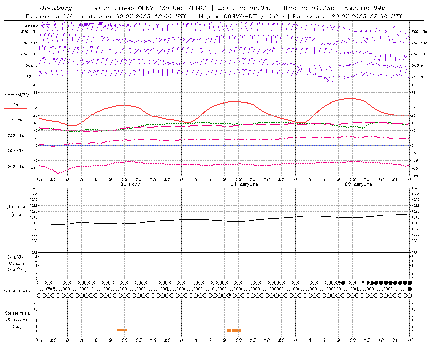Click the 'Конвективн.' convective cloud label
Screen dimensions: 429x343
point(17,313)
